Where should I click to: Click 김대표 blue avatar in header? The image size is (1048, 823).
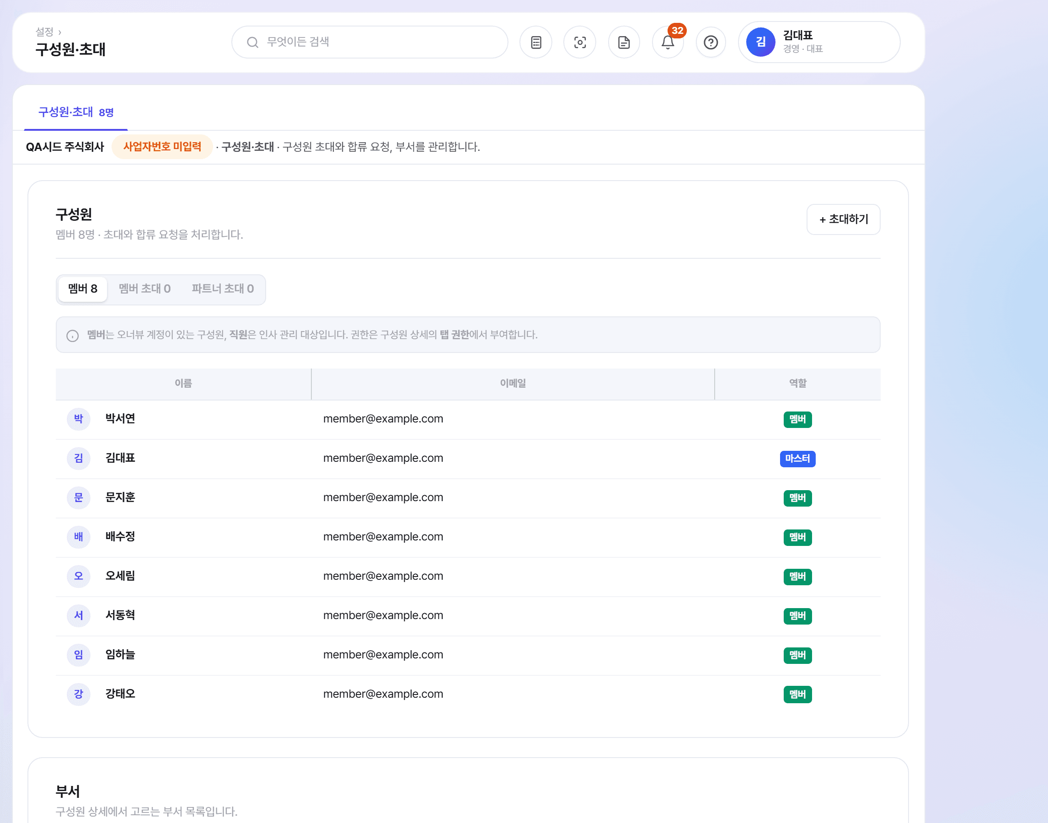[x=760, y=43]
